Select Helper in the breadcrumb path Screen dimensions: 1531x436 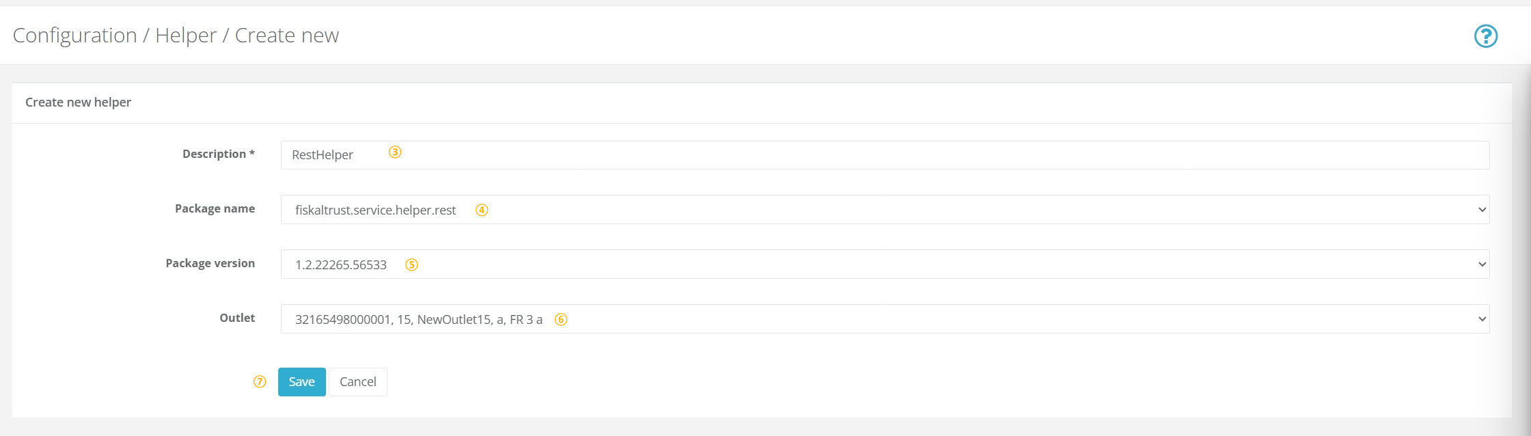click(x=186, y=36)
